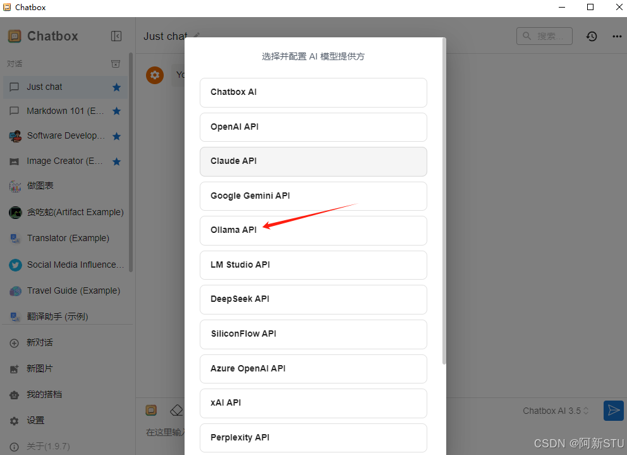Open 做图表 conversation

66,186
